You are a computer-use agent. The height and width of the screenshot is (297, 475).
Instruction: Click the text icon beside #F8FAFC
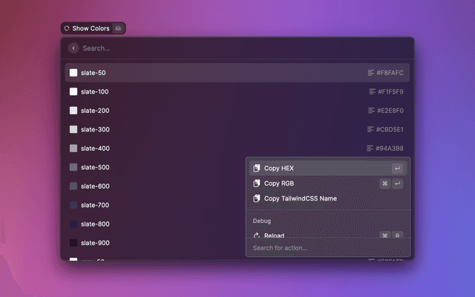click(x=371, y=73)
